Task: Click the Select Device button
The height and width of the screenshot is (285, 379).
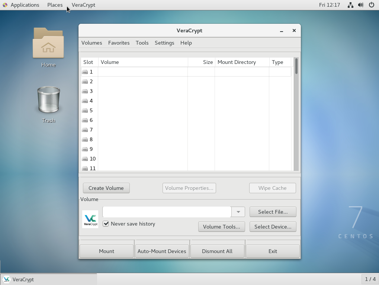Action: pos(273,227)
